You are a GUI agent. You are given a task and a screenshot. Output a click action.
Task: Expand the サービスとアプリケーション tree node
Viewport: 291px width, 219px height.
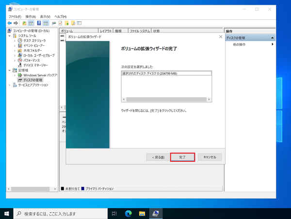9,85
